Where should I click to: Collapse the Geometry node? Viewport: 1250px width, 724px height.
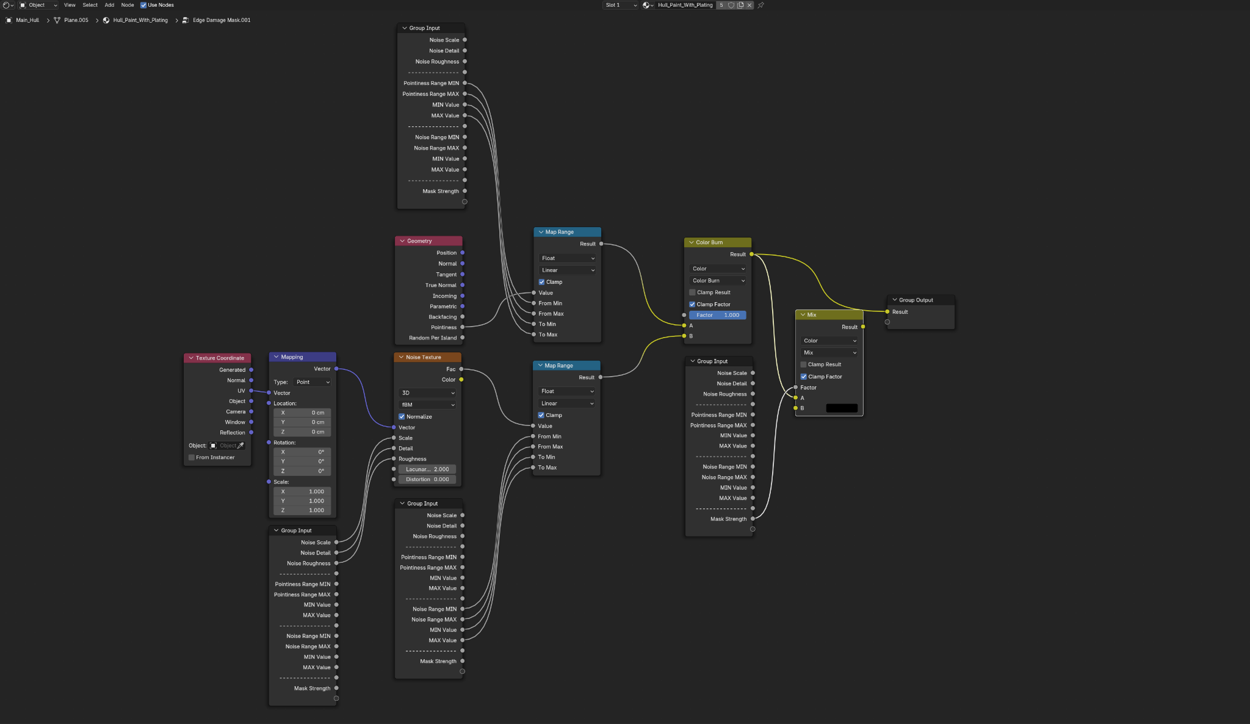(x=402, y=241)
